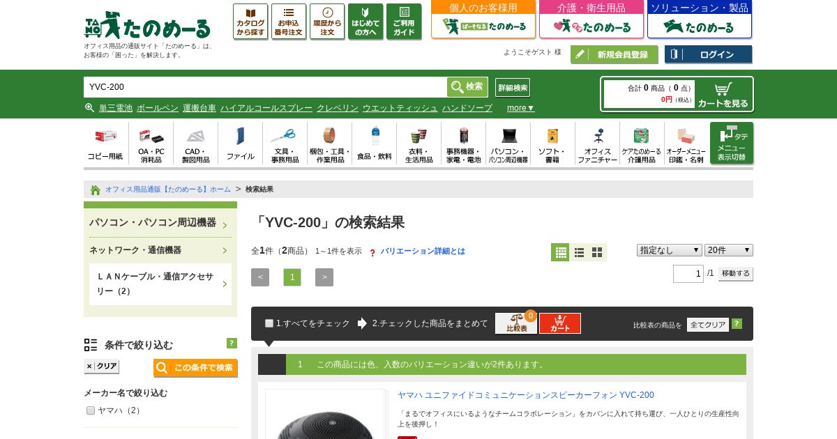Viewport: 837px width, 439px height.
Task: Click the login button
Action: click(x=709, y=54)
